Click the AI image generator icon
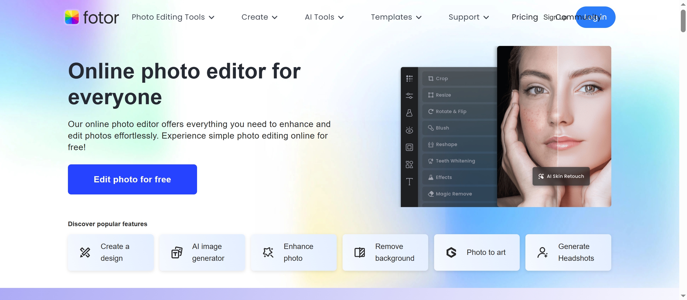 [x=177, y=252]
